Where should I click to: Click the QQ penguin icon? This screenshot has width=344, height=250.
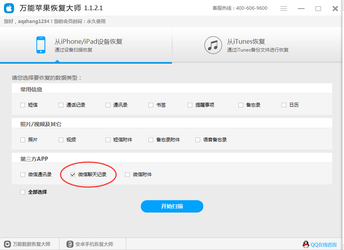click(306, 245)
